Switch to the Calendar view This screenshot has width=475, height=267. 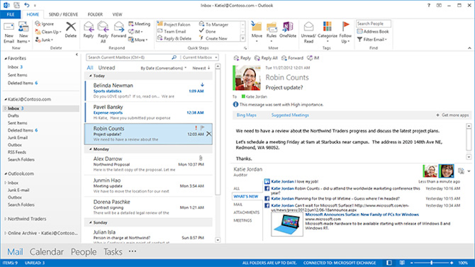(47, 252)
